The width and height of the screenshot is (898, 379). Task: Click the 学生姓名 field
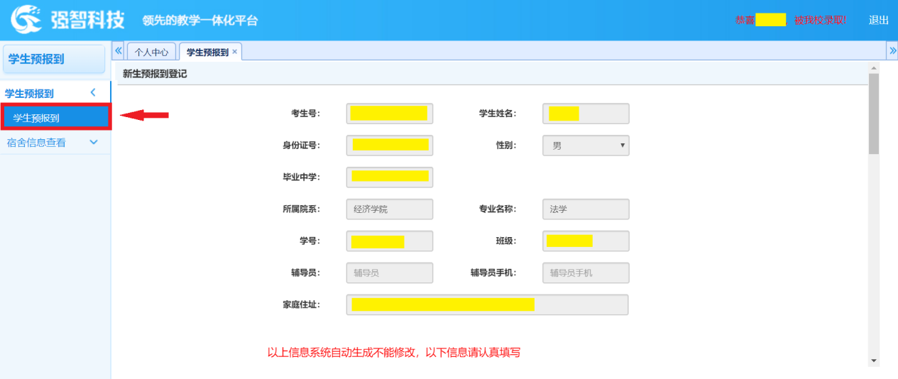[x=586, y=114]
